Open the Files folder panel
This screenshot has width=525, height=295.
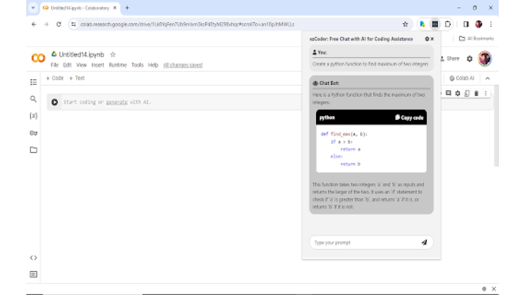click(x=34, y=150)
